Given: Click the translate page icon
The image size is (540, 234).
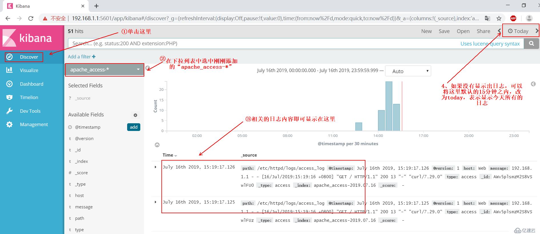Looking at the screenshot, I should click(487, 19).
